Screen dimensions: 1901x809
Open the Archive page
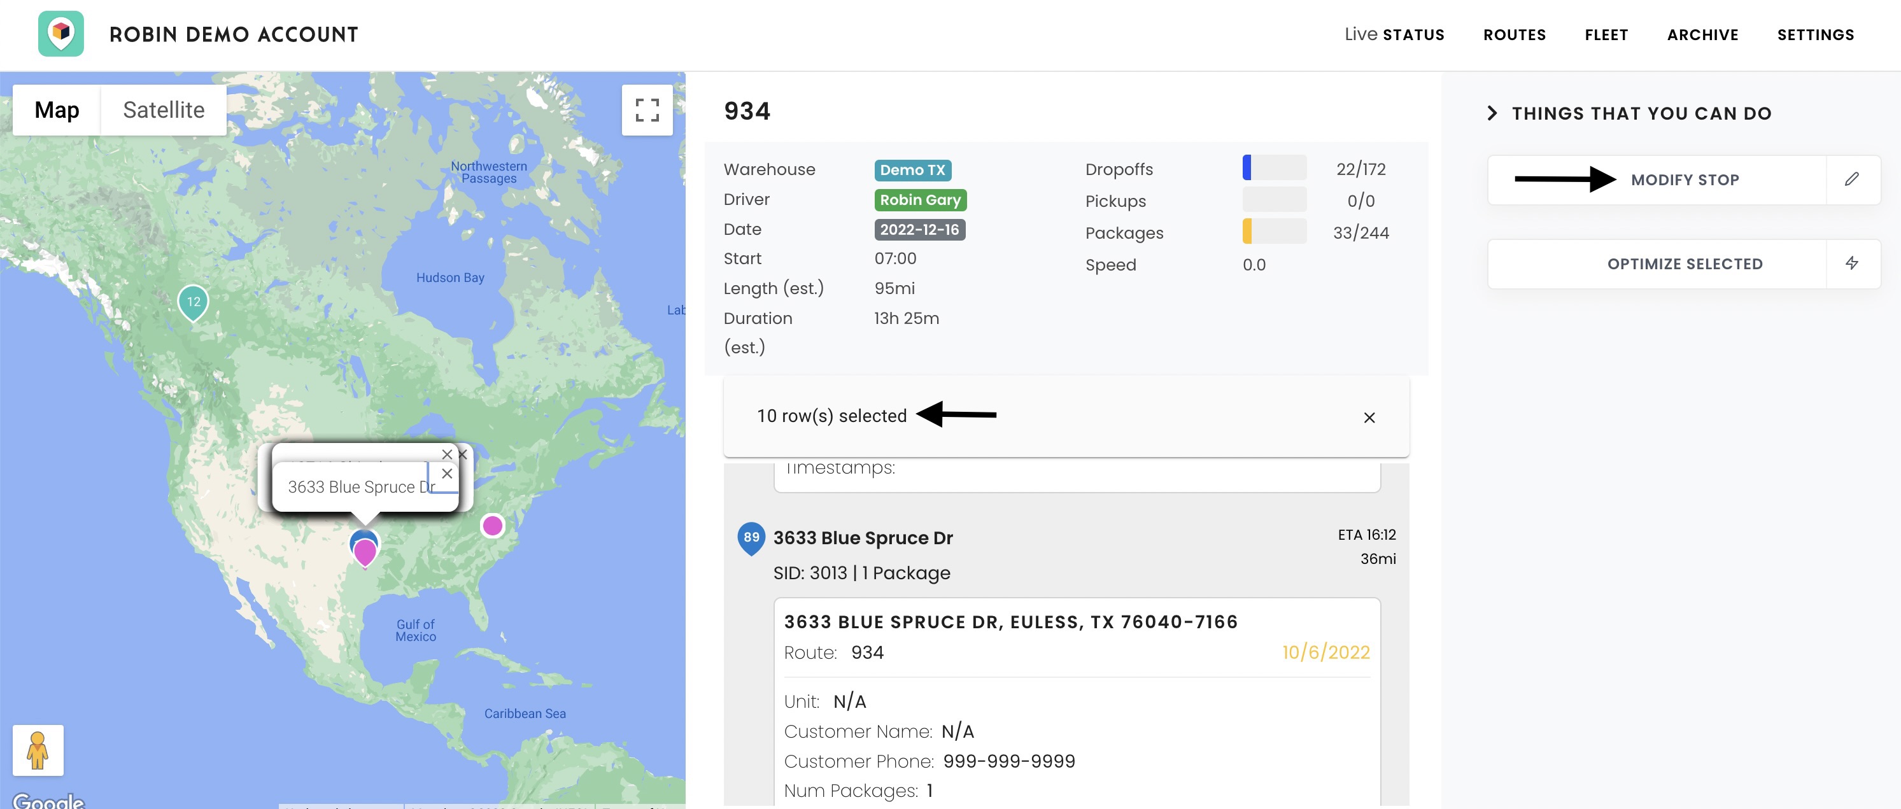pos(1702,35)
